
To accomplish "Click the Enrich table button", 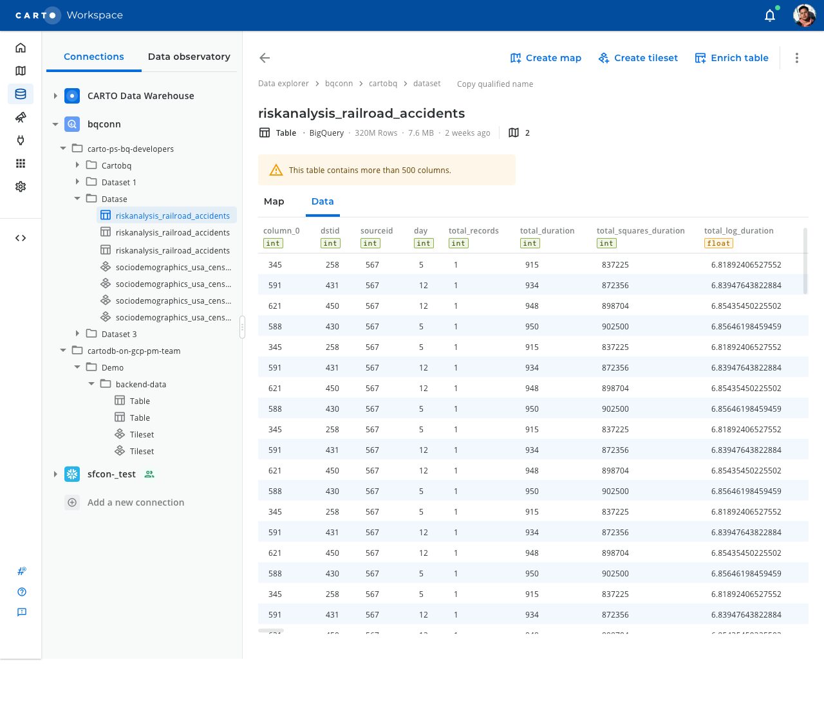I will coord(732,58).
